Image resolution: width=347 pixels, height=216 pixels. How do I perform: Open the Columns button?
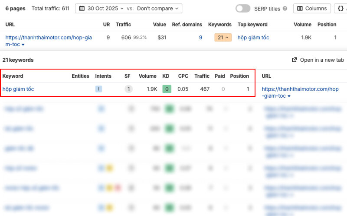click(312, 9)
